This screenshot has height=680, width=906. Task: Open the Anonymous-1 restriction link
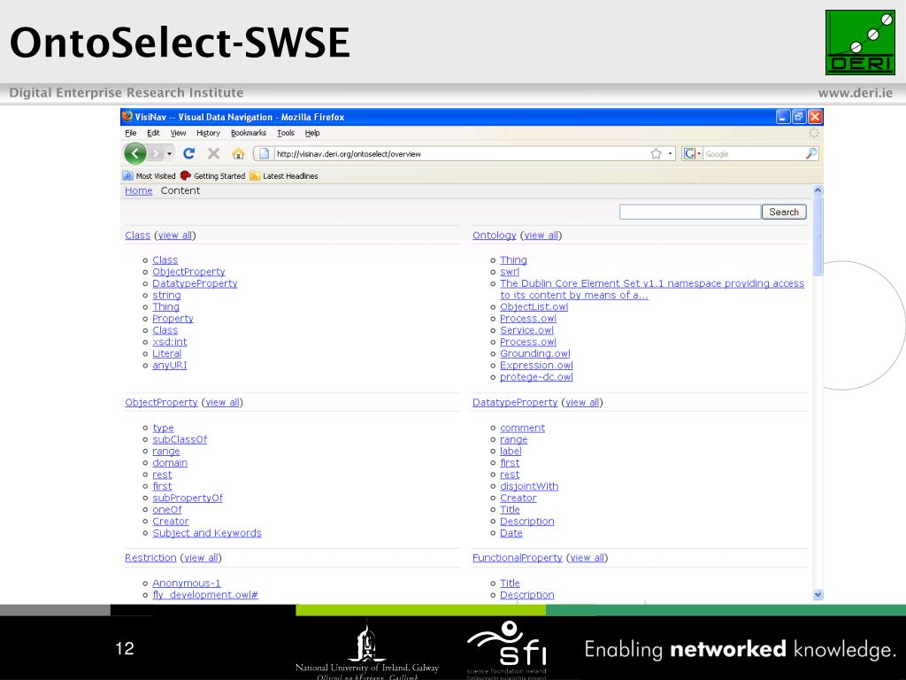coord(186,583)
